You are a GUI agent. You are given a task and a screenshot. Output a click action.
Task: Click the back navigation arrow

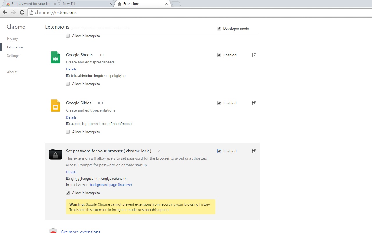click(5, 12)
